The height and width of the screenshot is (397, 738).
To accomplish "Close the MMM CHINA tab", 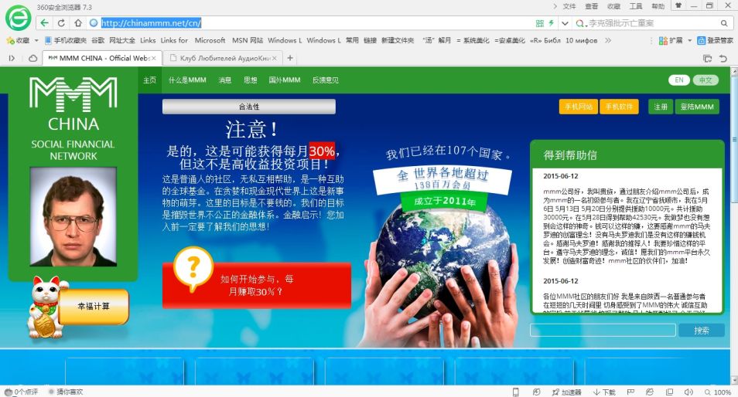I will [153, 58].
